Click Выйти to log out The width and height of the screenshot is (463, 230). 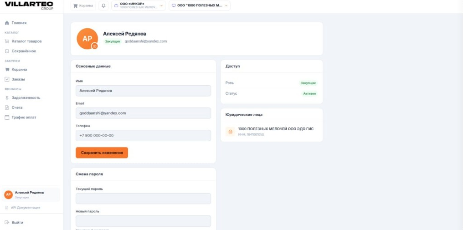tap(14, 222)
